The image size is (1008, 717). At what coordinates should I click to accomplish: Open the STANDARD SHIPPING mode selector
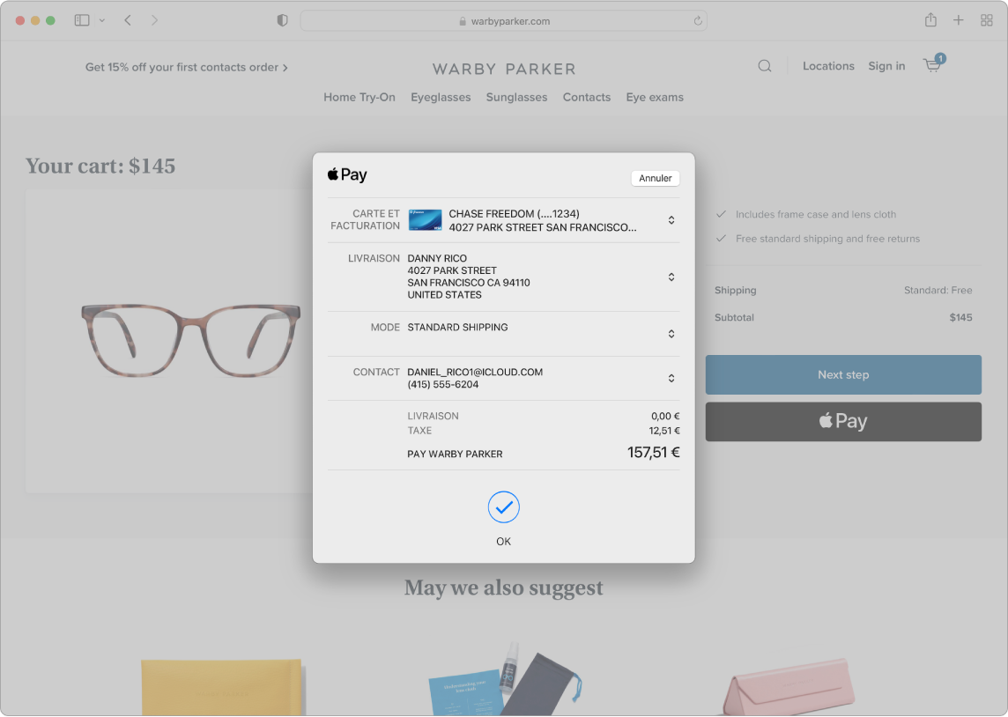click(671, 333)
